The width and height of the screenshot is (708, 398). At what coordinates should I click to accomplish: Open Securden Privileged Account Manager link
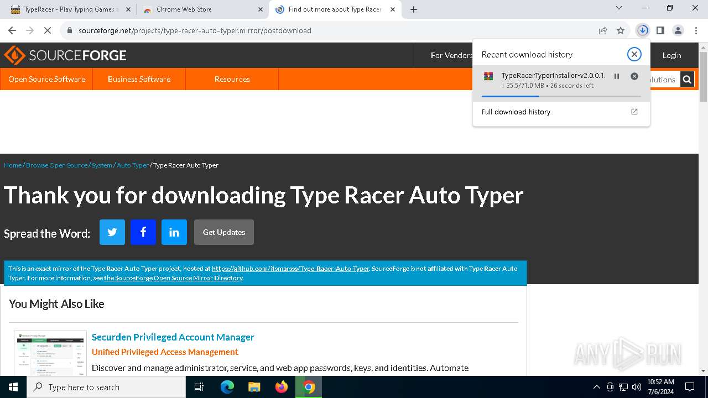(173, 337)
